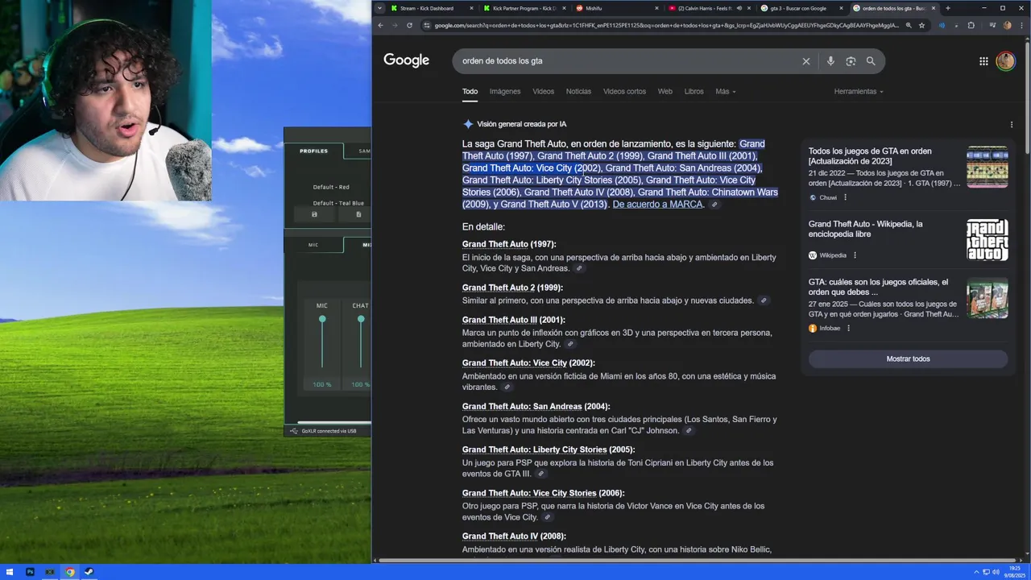Open three-dot menu next to Wikipedia source

coord(855,255)
